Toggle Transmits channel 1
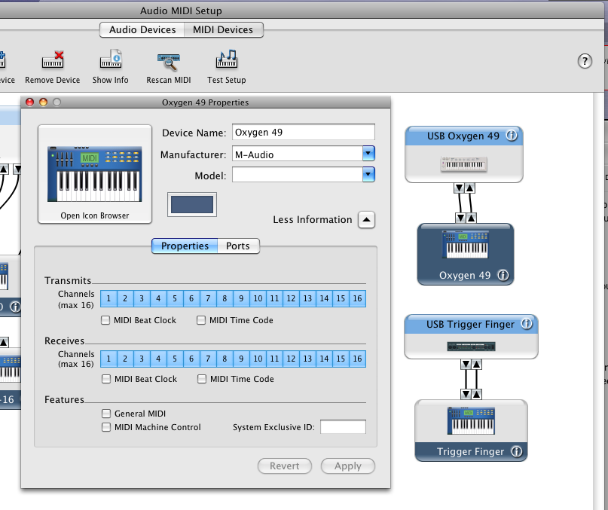 (x=108, y=298)
